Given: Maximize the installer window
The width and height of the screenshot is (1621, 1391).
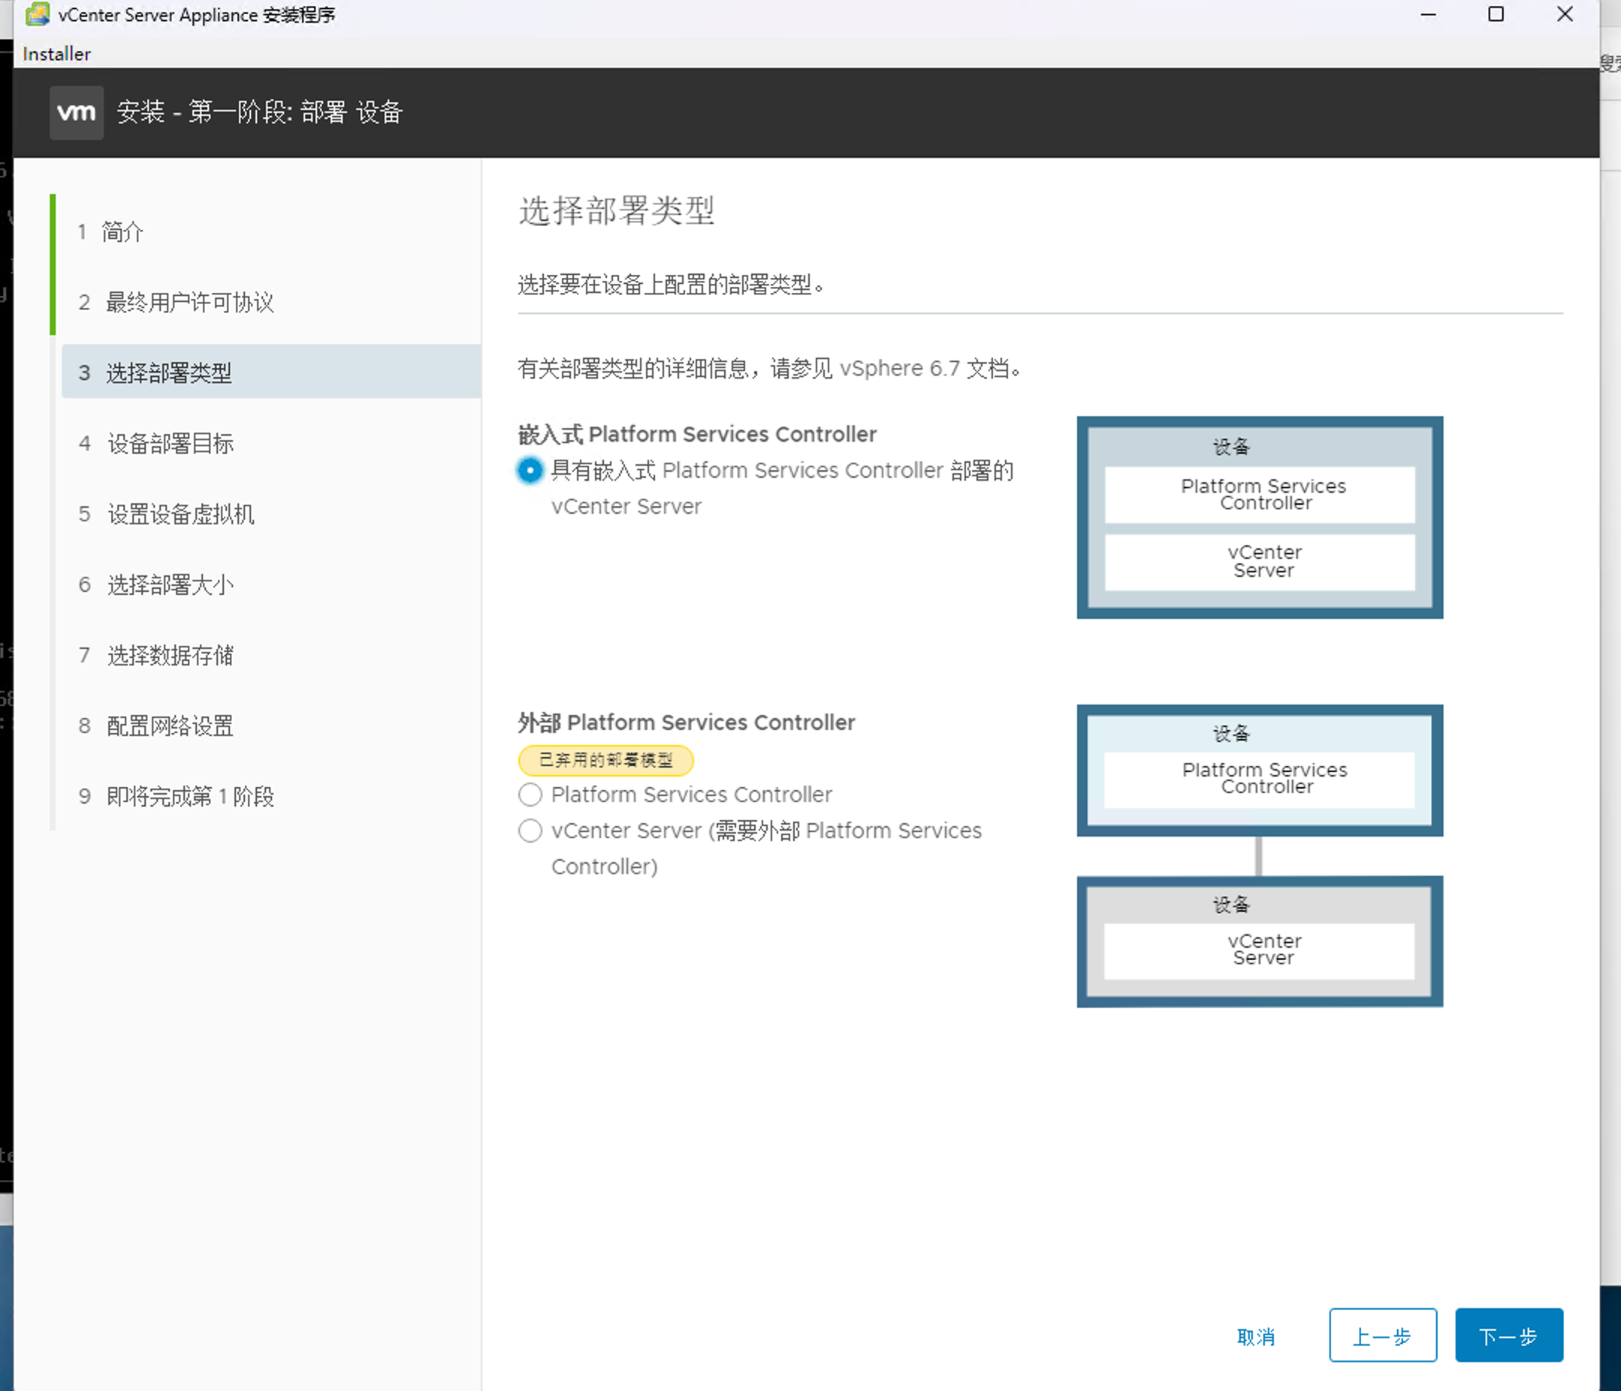Looking at the screenshot, I should [x=1495, y=14].
